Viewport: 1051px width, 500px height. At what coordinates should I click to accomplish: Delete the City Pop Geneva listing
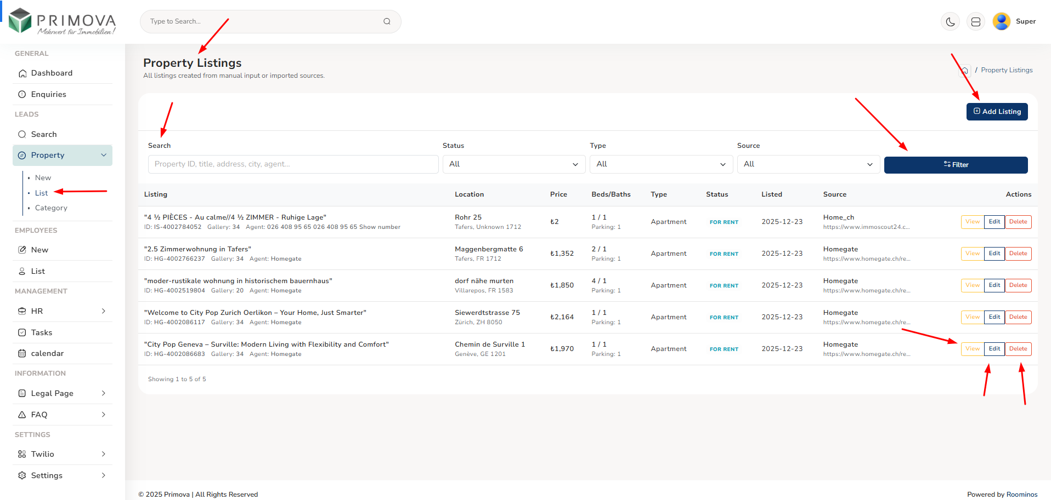tap(1018, 349)
